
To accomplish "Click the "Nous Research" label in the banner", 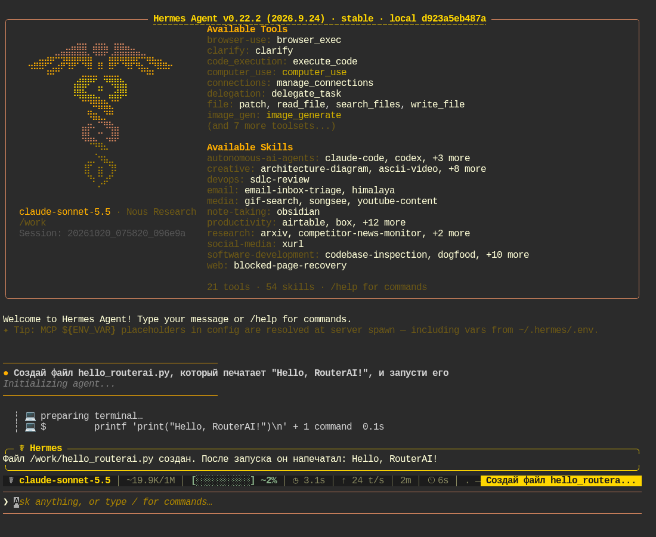I will coord(161,212).
